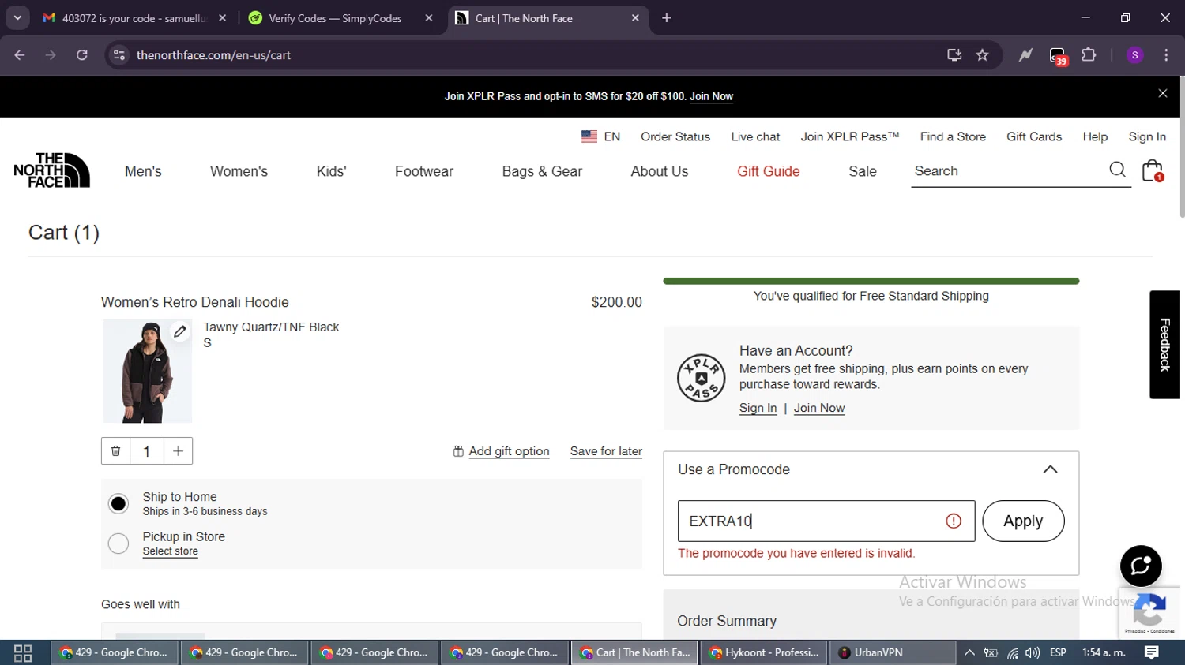Click Sign In in XPLR Pass box
Image resolution: width=1185 pixels, height=665 pixels.
(x=758, y=408)
